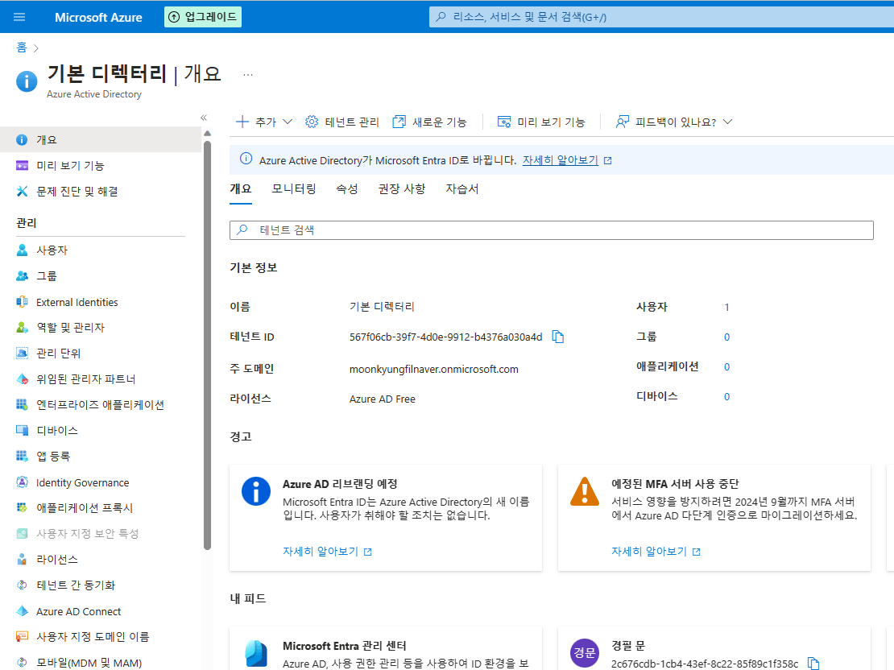The width and height of the screenshot is (894, 670).
Task: Click the sidebar vertical scrollbar
Action: click(208, 345)
